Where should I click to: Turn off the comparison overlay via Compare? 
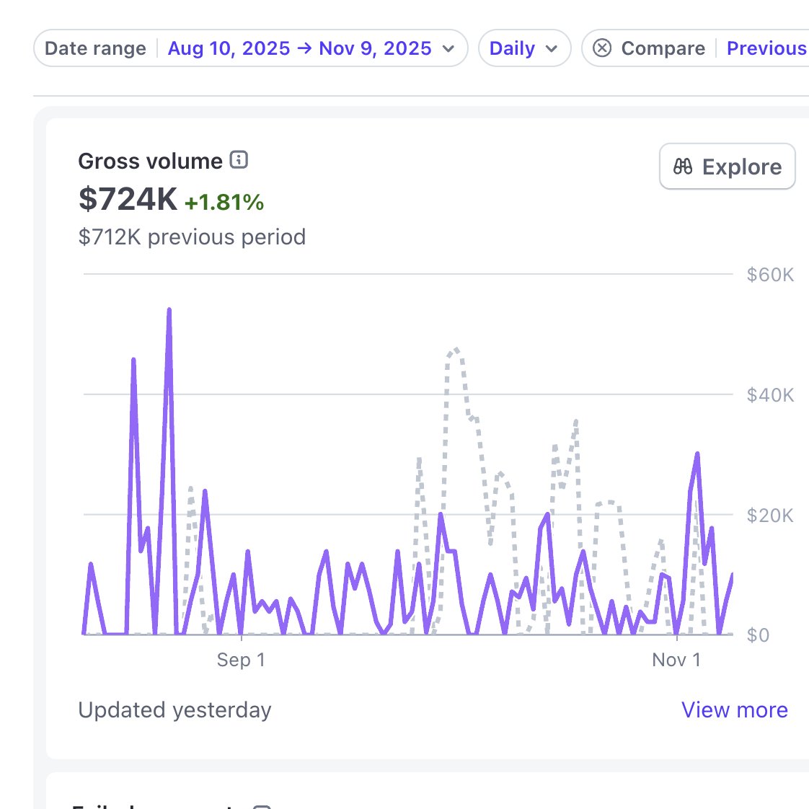coord(602,48)
